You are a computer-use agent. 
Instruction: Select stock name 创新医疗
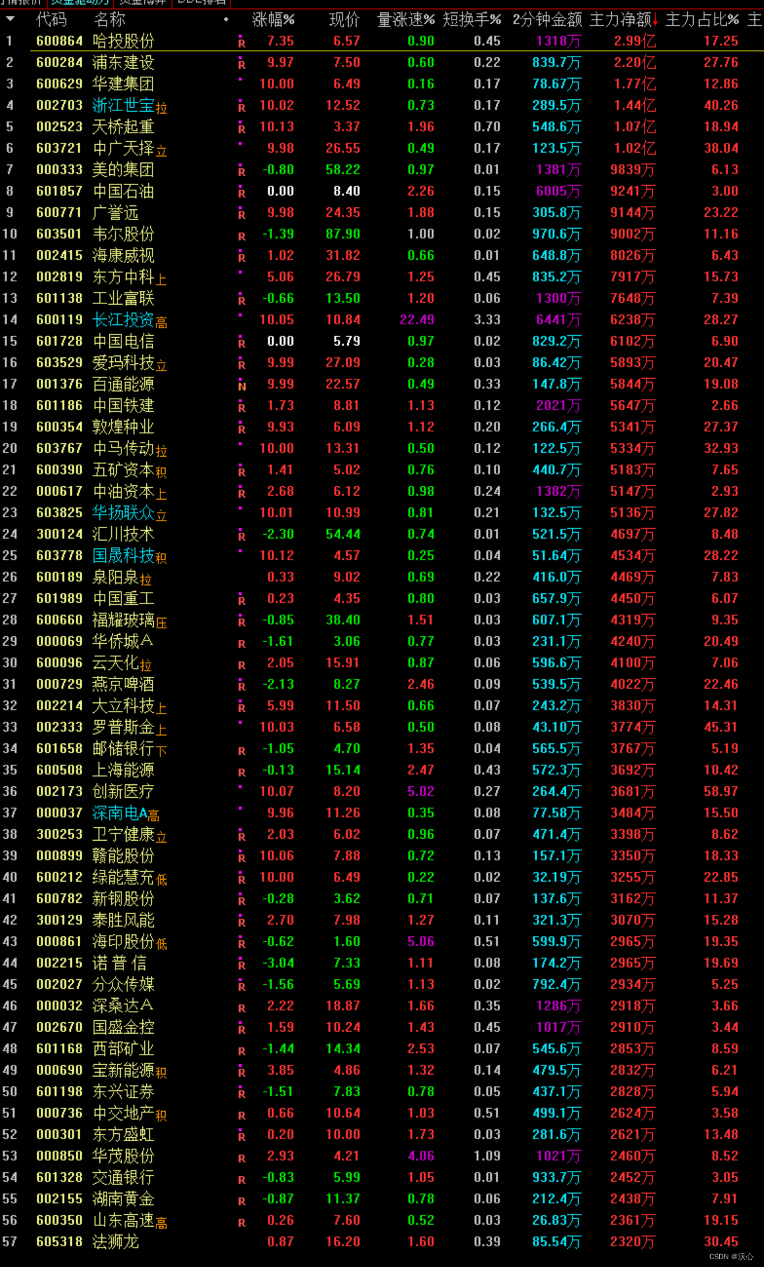123,791
